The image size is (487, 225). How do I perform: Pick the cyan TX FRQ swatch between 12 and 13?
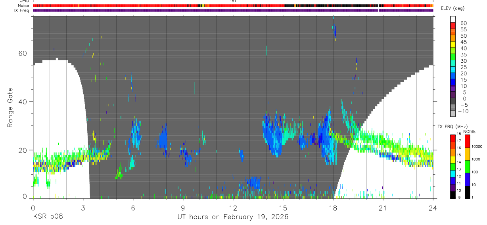pyautogui.click(x=453, y=173)
